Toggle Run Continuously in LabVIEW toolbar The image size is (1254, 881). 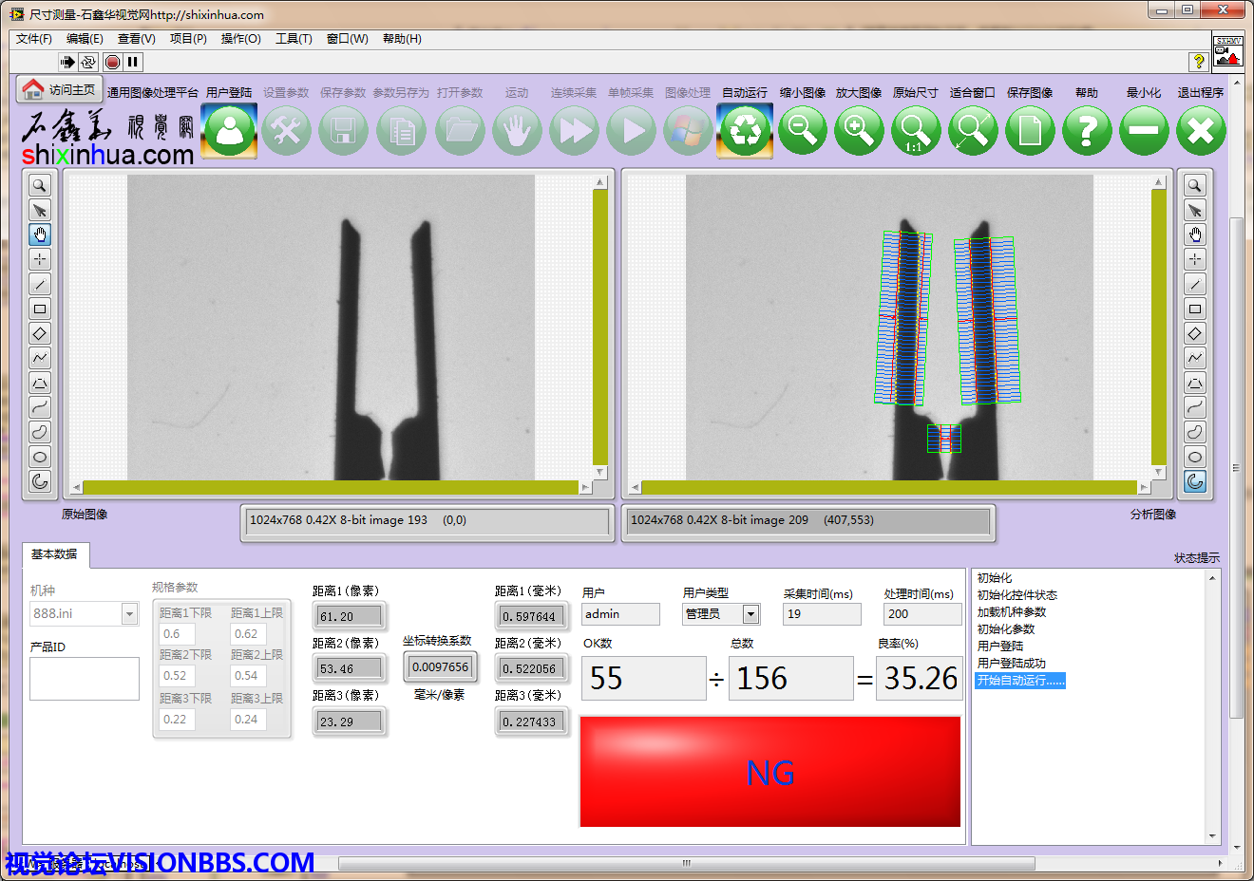[x=88, y=62]
